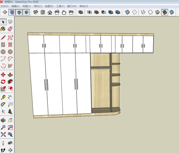Select the Walk footprints tool

coord(3,150)
